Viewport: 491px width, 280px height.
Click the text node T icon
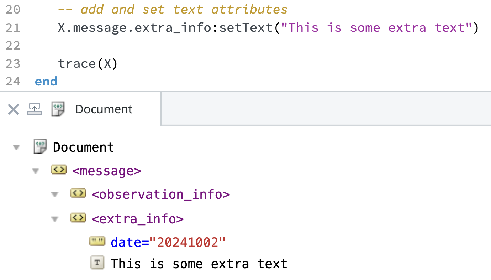coord(97,263)
